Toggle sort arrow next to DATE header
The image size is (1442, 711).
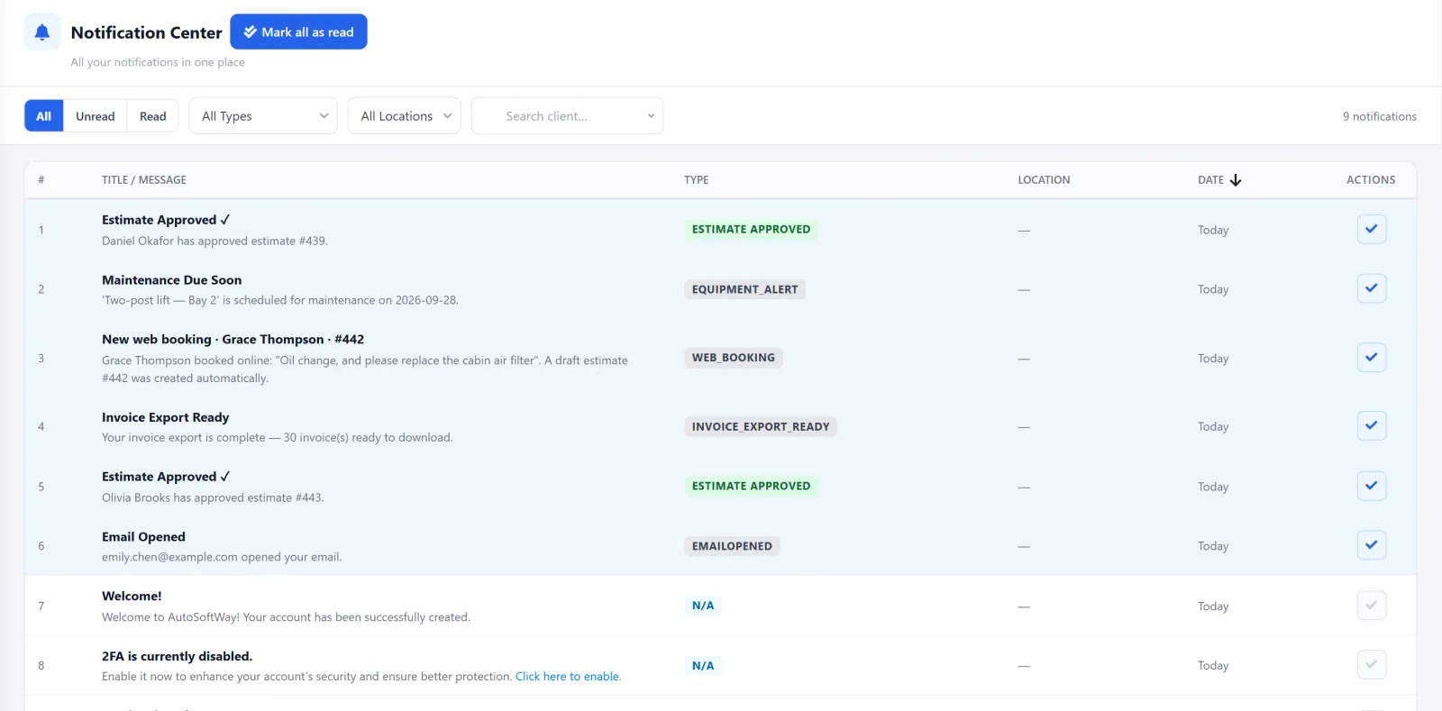(x=1236, y=180)
